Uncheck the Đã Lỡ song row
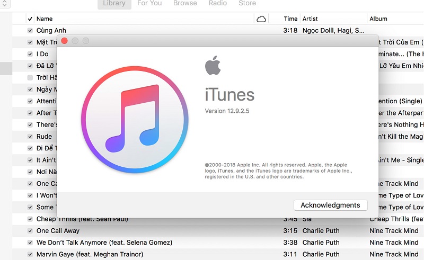Image resolution: width=424 pixels, height=260 pixels. (30, 66)
